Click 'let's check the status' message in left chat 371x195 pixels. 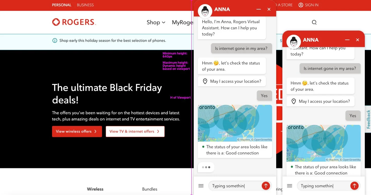pos(232,66)
